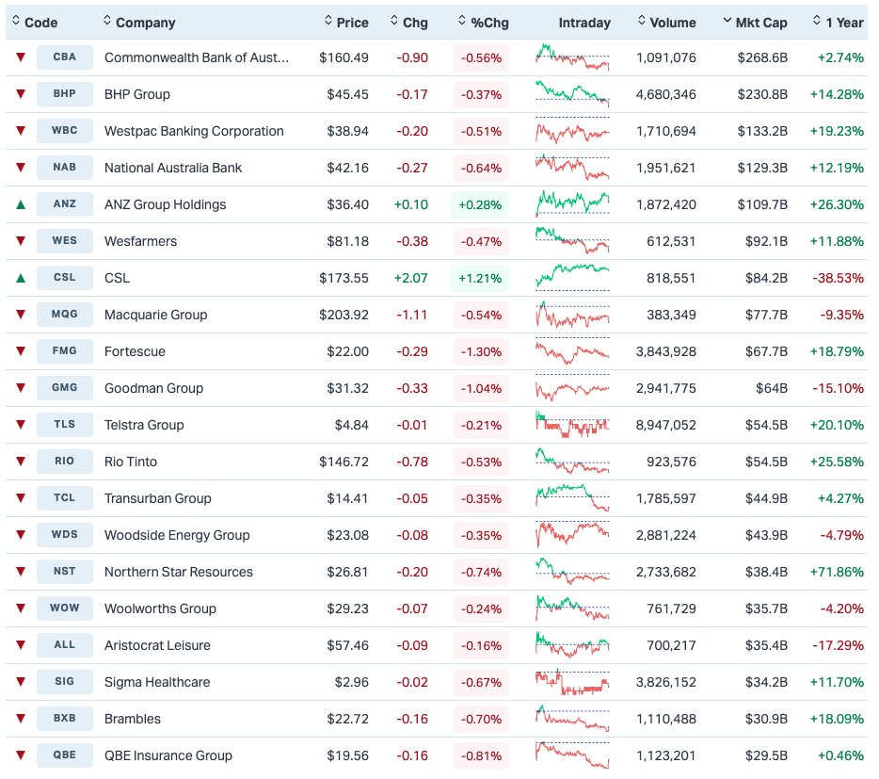This screenshot has height=779, width=879.
Task: Click the red down arrow for RIO
Action: tap(21, 461)
